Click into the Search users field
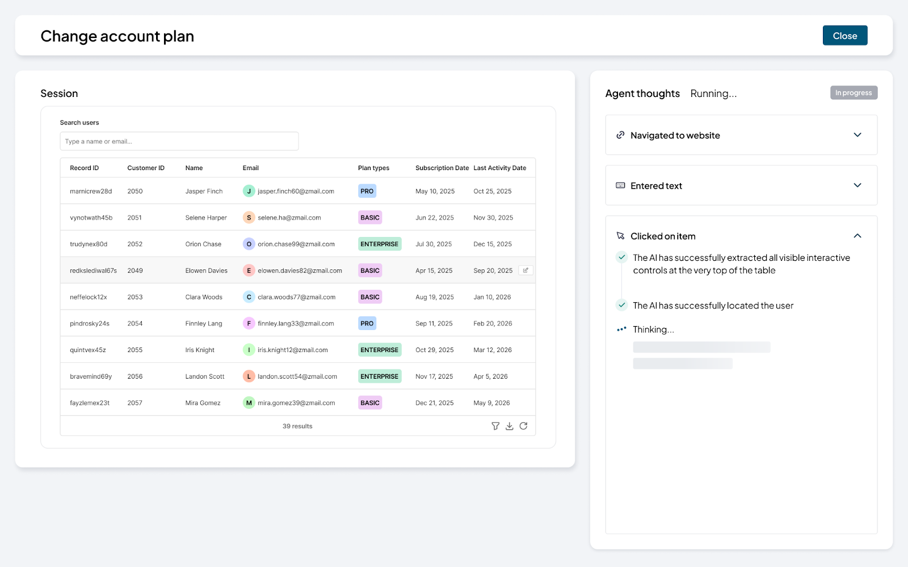The image size is (908, 567). 179,141
